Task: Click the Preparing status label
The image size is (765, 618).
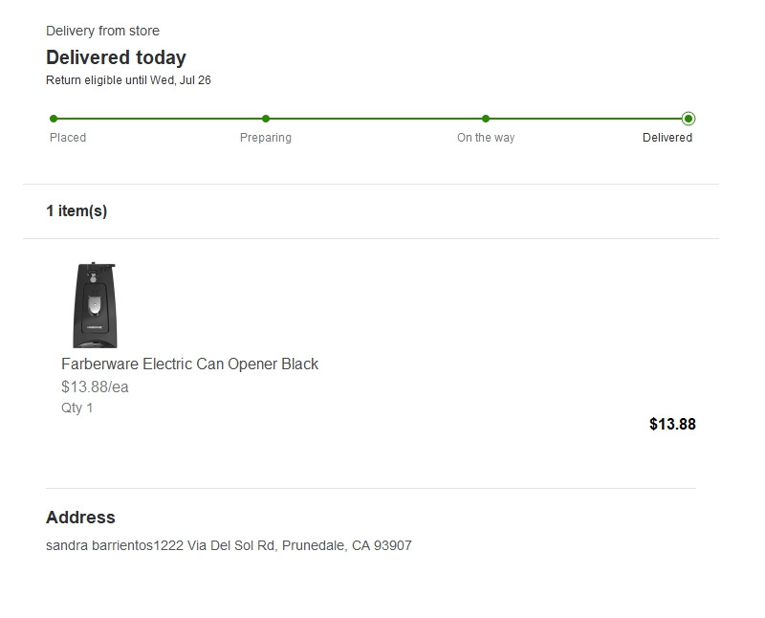Action: click(x=266, y=138)
